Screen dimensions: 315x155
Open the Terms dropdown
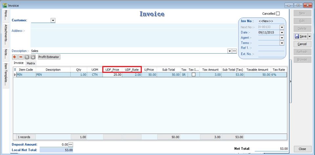(x=282, y=43)
